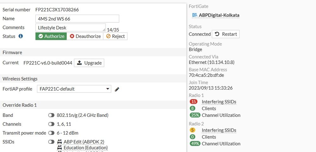
Task: Select the Authorize status option
Action: (51, 36)
